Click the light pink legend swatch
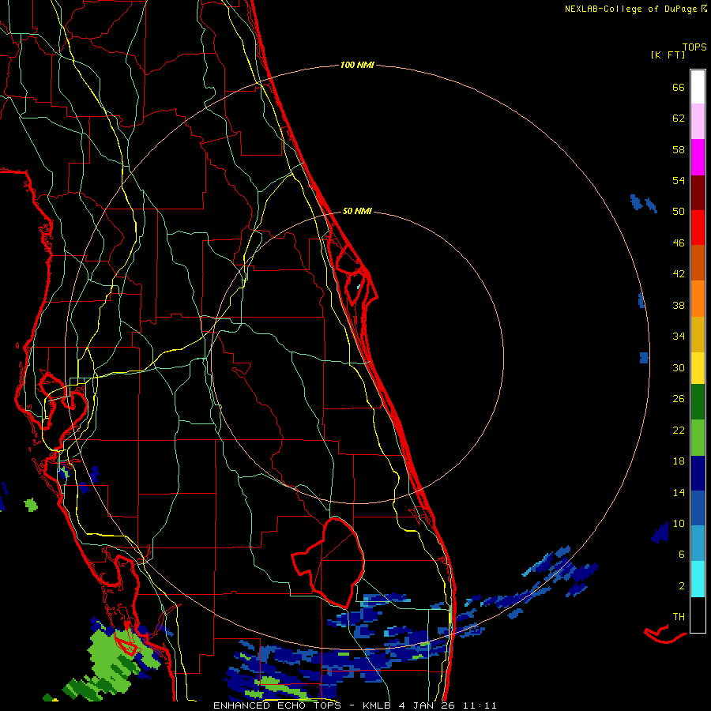Viewport: 711px width, 711px height. [698, 122]
